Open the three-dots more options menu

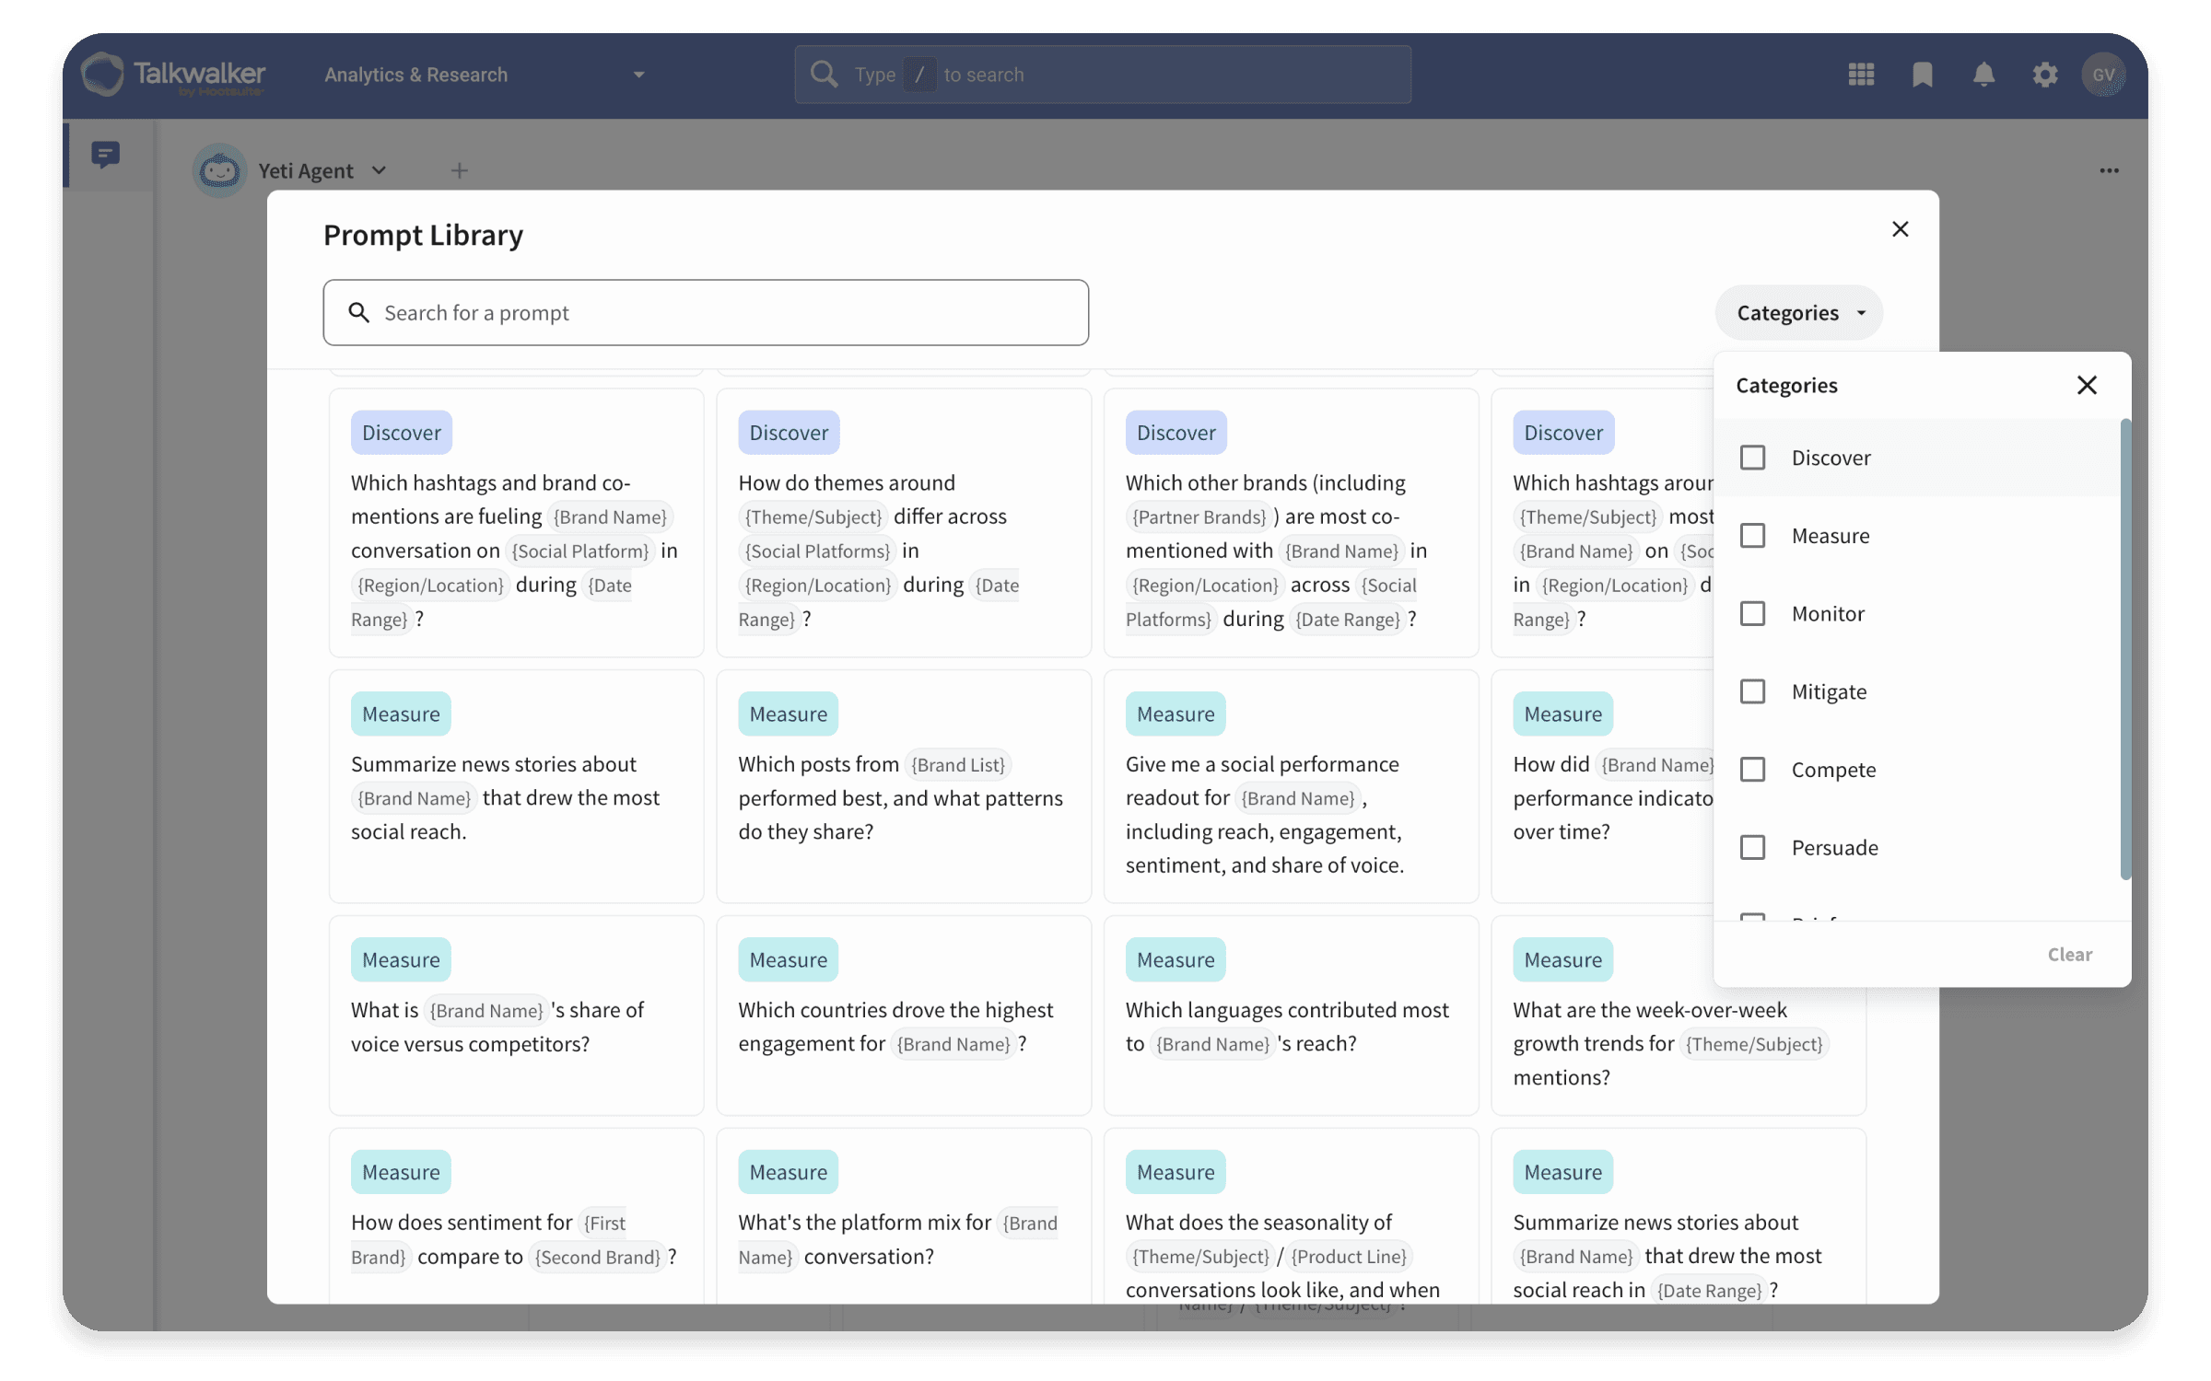click(x=2109, y=170)
